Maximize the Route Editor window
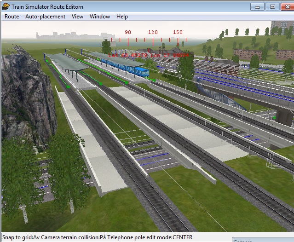Viewport: 294px width, 242px height. [x=272, y=6]
